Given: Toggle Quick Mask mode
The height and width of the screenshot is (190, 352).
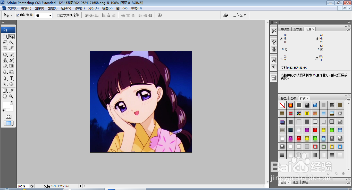Looking at the screenshot, I should pyautogui.click(x=9, y=117).
